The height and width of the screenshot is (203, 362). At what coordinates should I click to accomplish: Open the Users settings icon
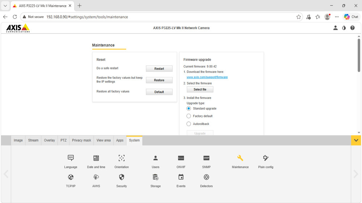(155, 158)
